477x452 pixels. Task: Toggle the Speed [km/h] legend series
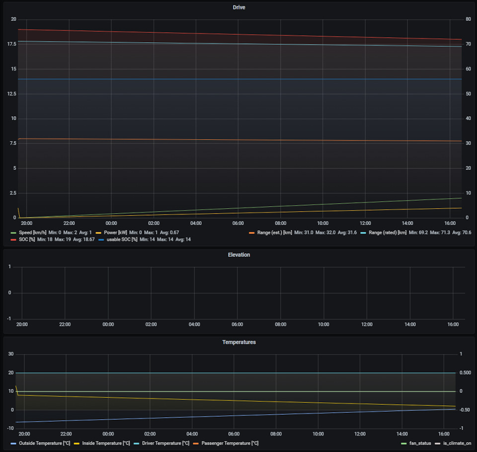33,232
